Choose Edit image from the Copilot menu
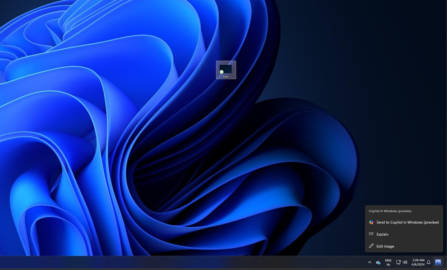 coord(385,246)
